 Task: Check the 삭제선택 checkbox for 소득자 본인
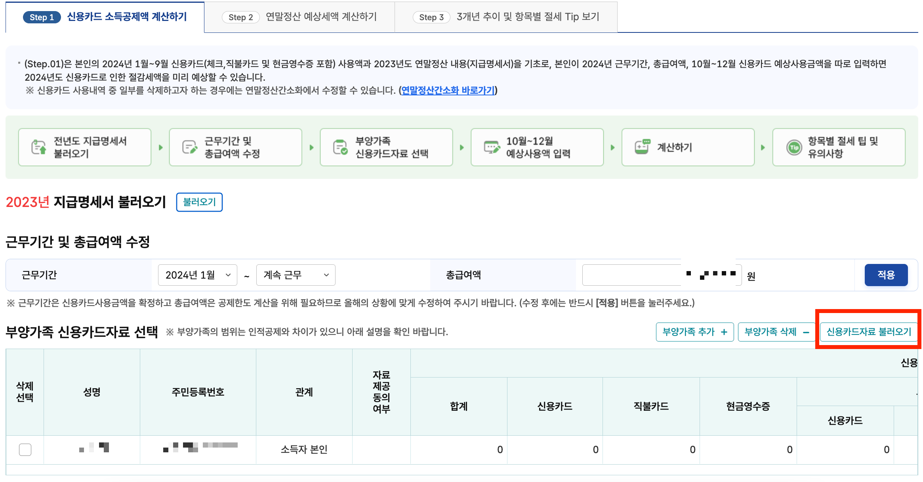25,450
